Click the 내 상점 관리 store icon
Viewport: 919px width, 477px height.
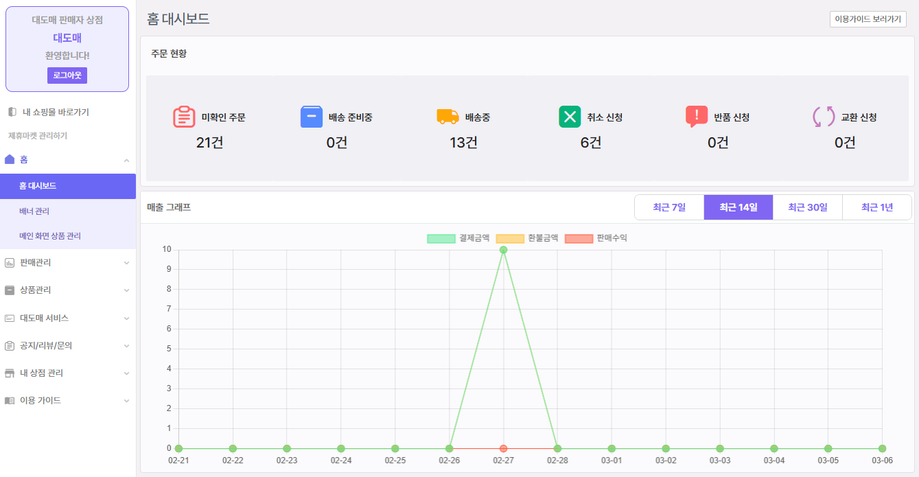(10, 373)
